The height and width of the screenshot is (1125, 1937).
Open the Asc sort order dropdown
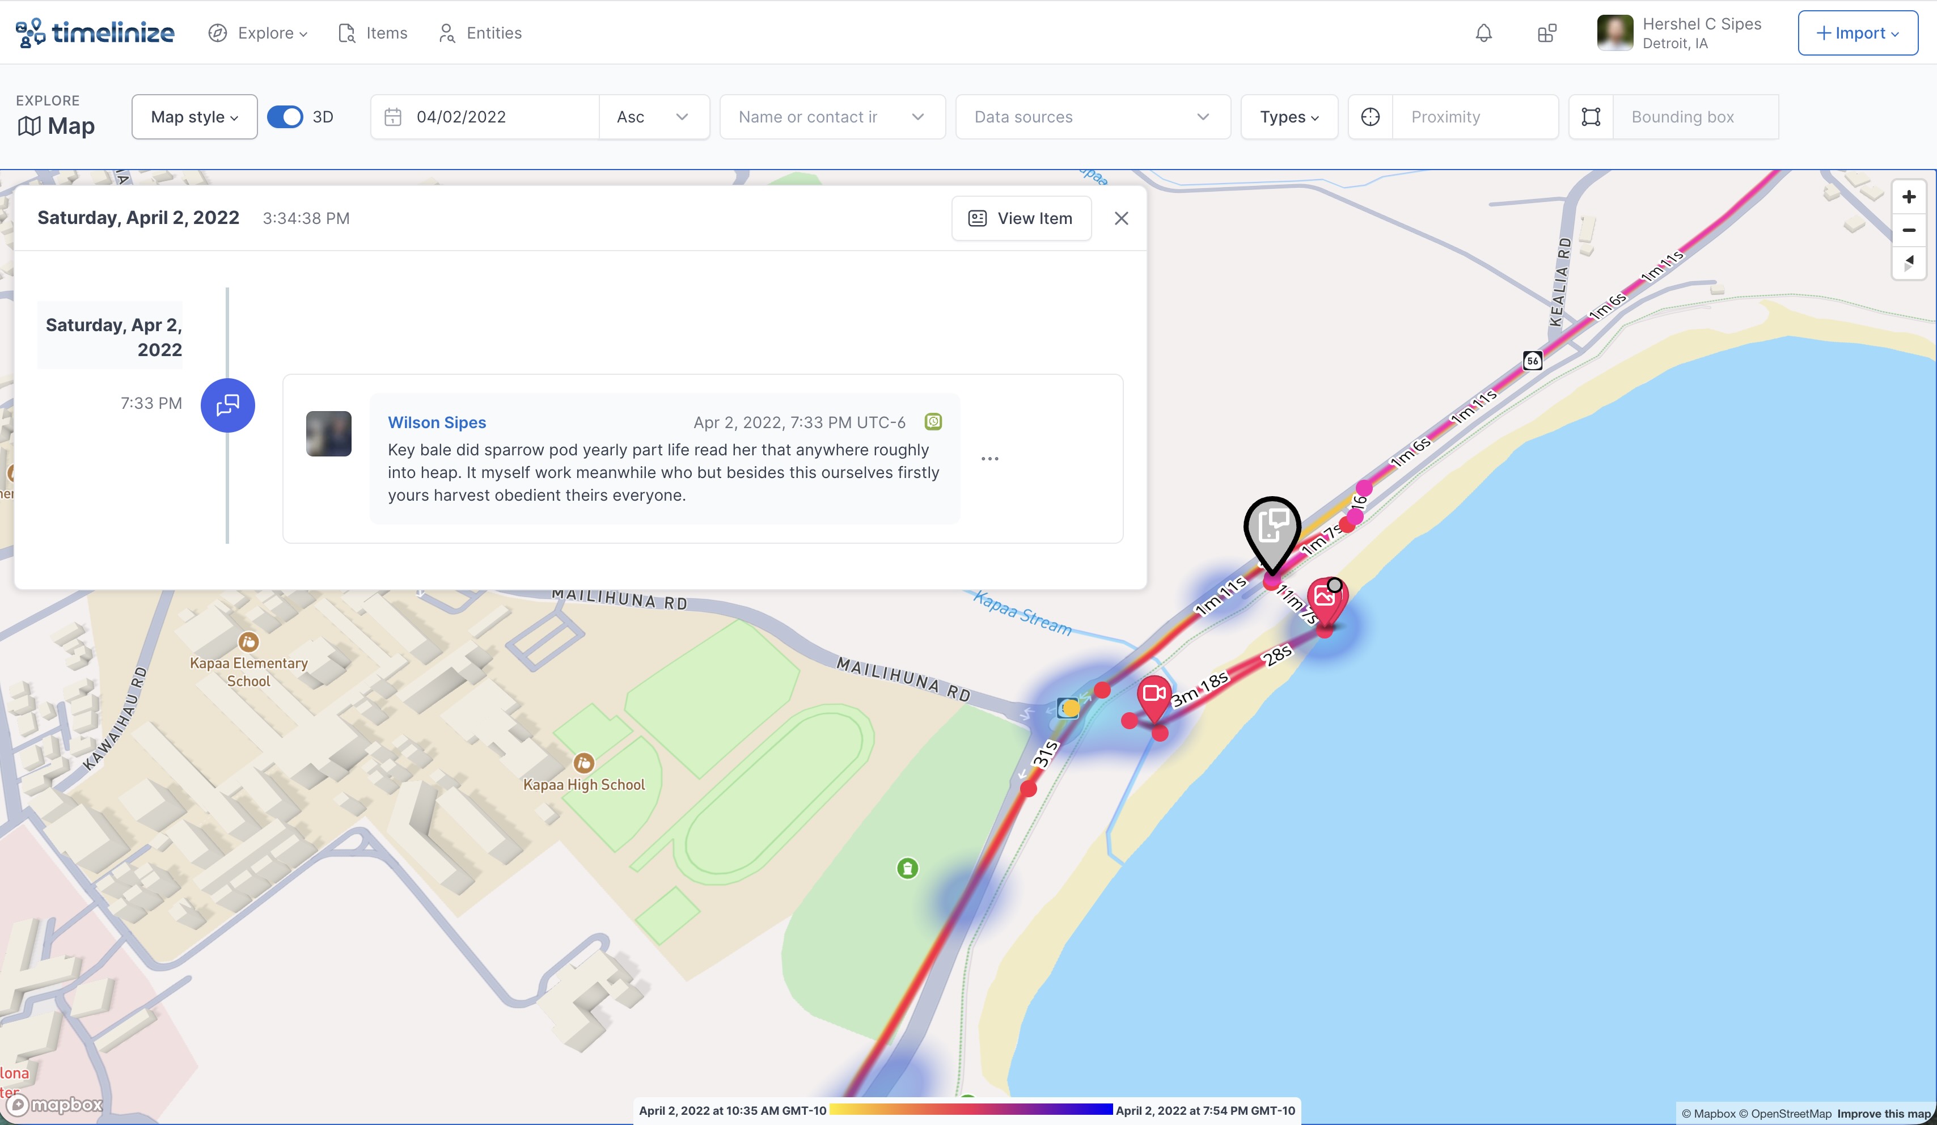pos(653,117)
